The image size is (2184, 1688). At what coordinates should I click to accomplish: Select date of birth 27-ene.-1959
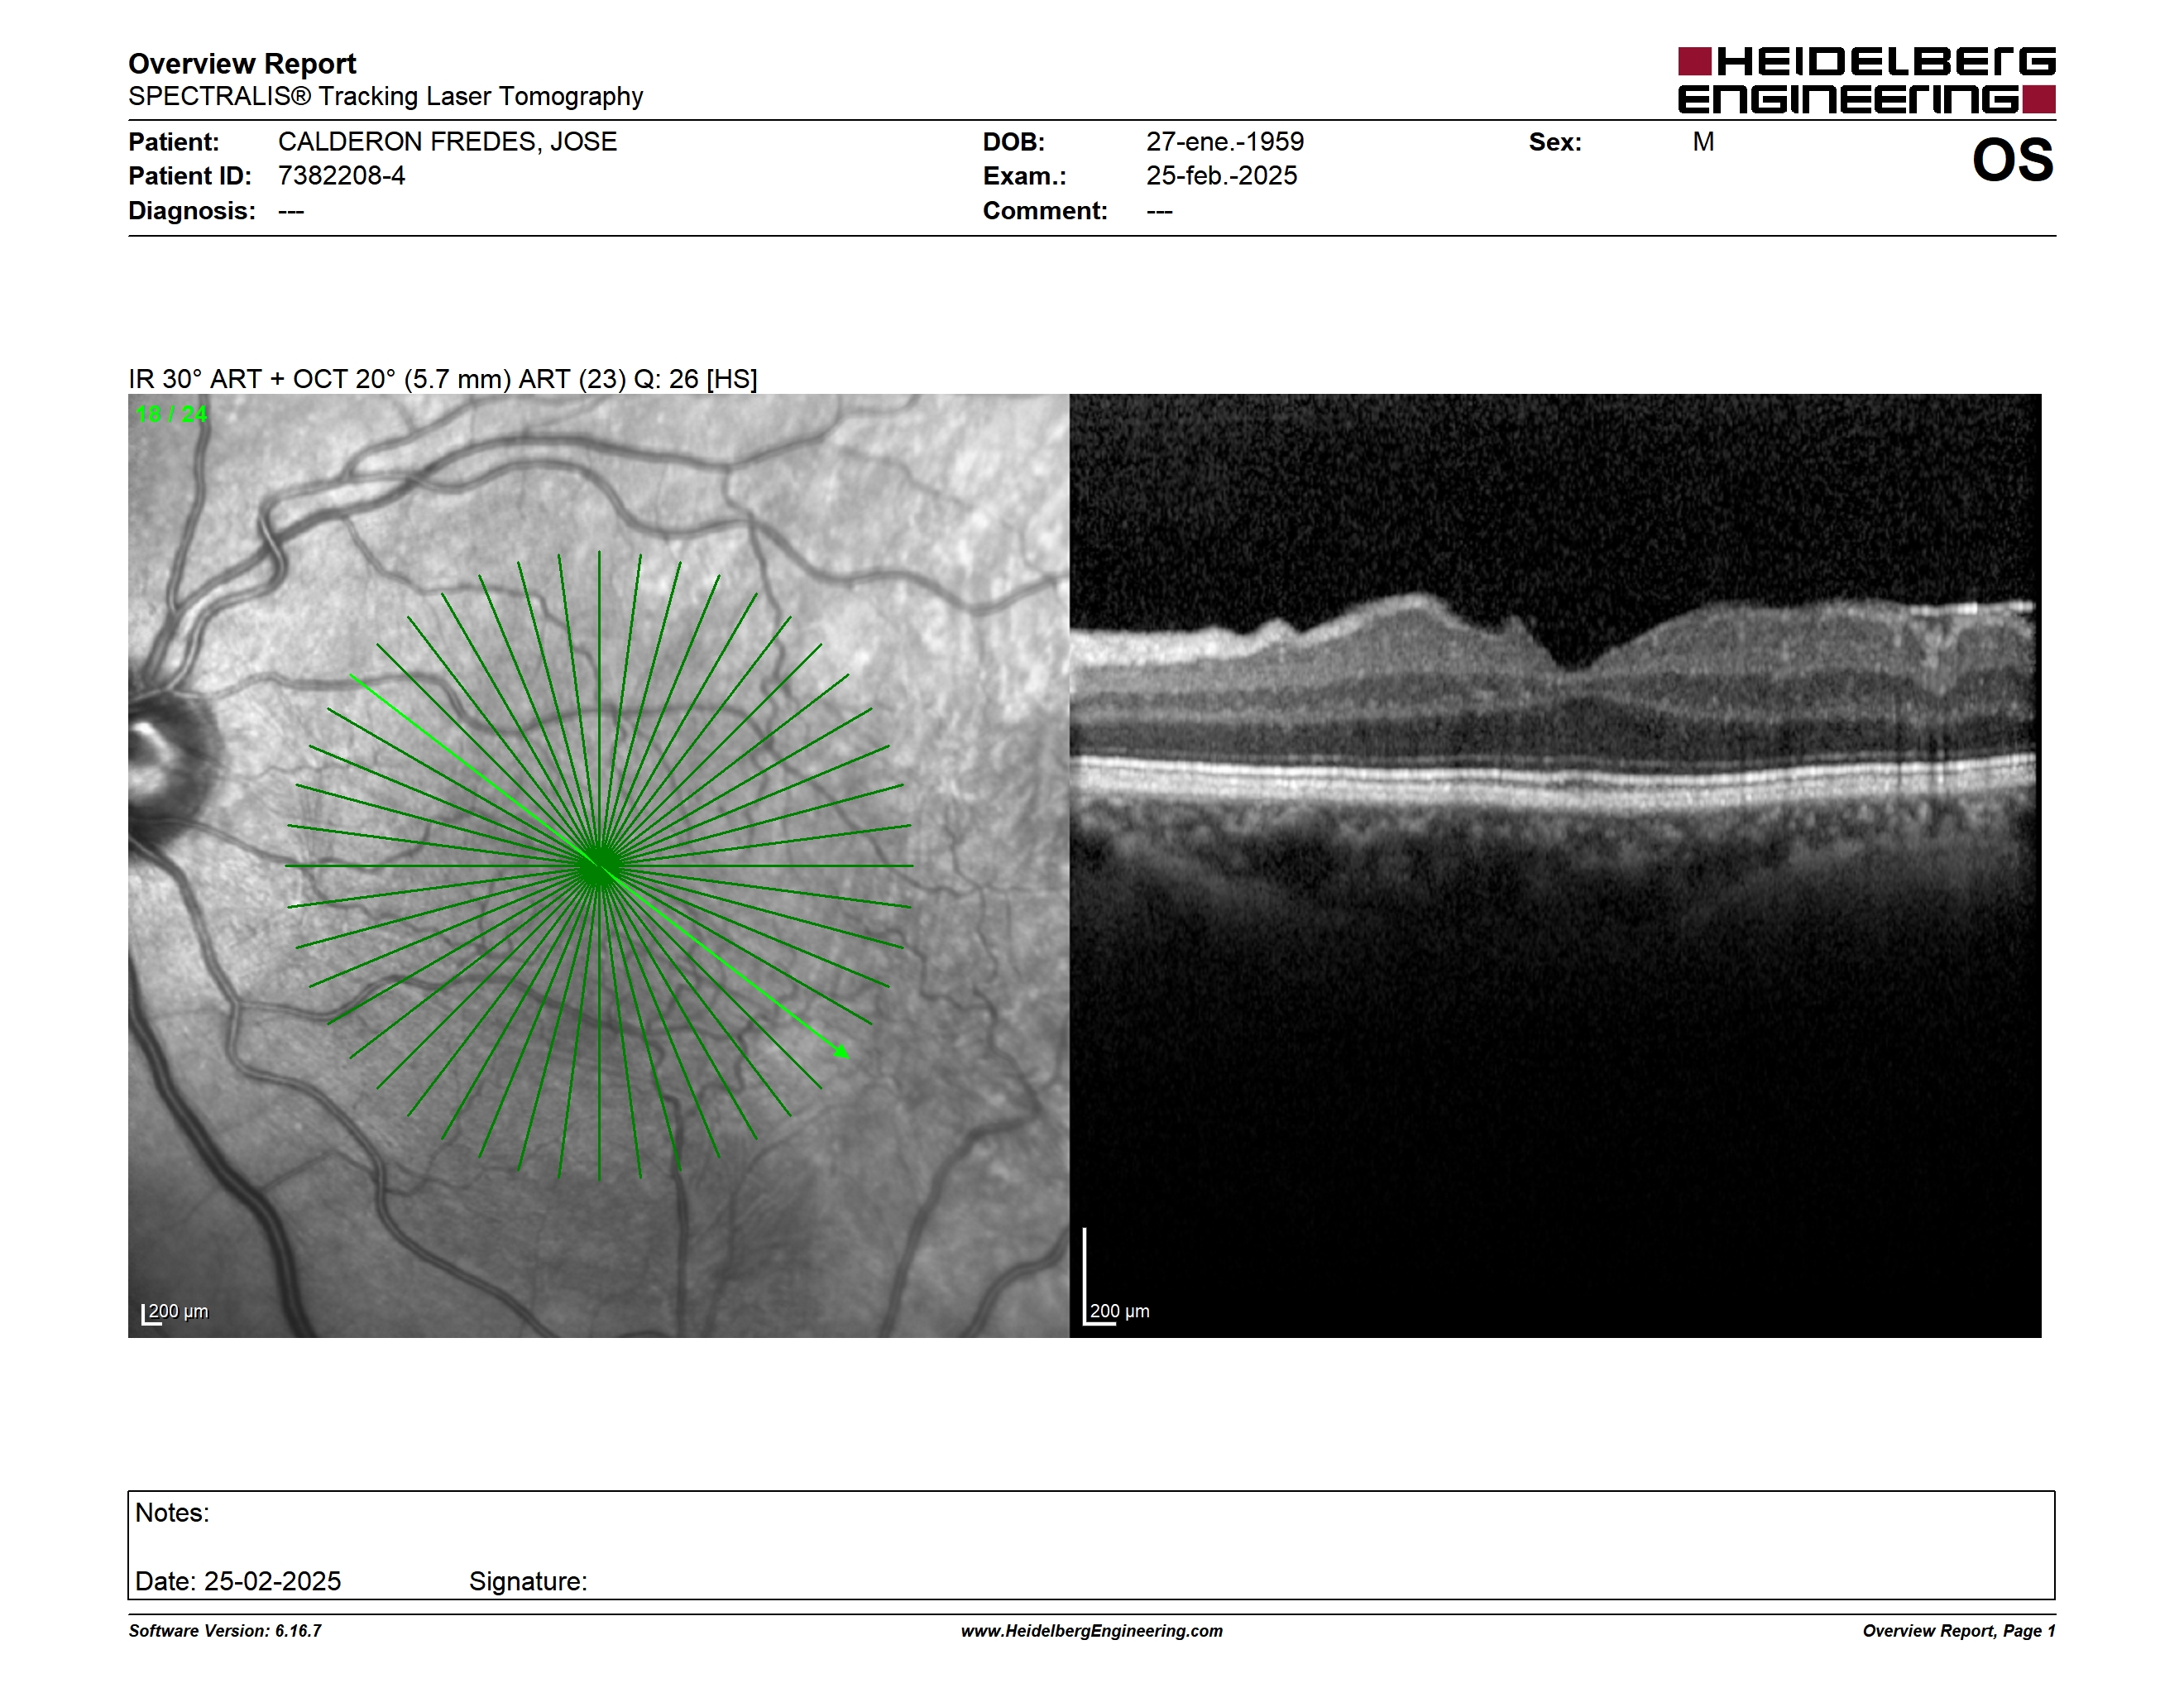(x=1225, y=142)
